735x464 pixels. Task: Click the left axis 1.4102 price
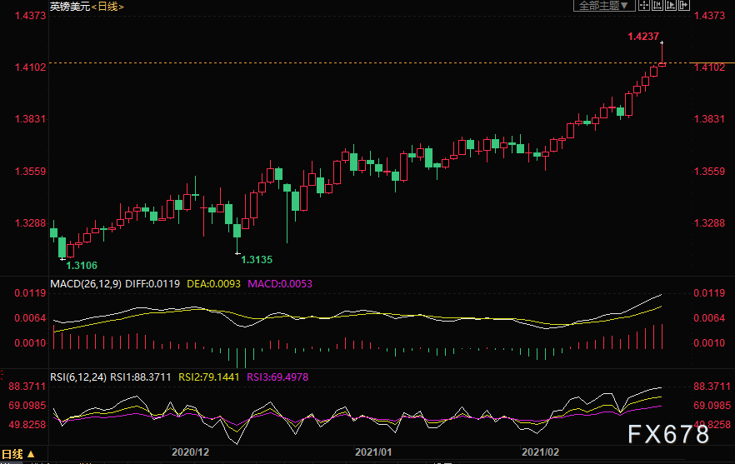click(31, 67)
